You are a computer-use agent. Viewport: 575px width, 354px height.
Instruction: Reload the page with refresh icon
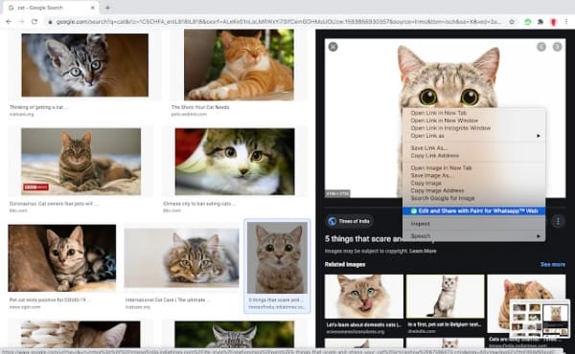34,22
